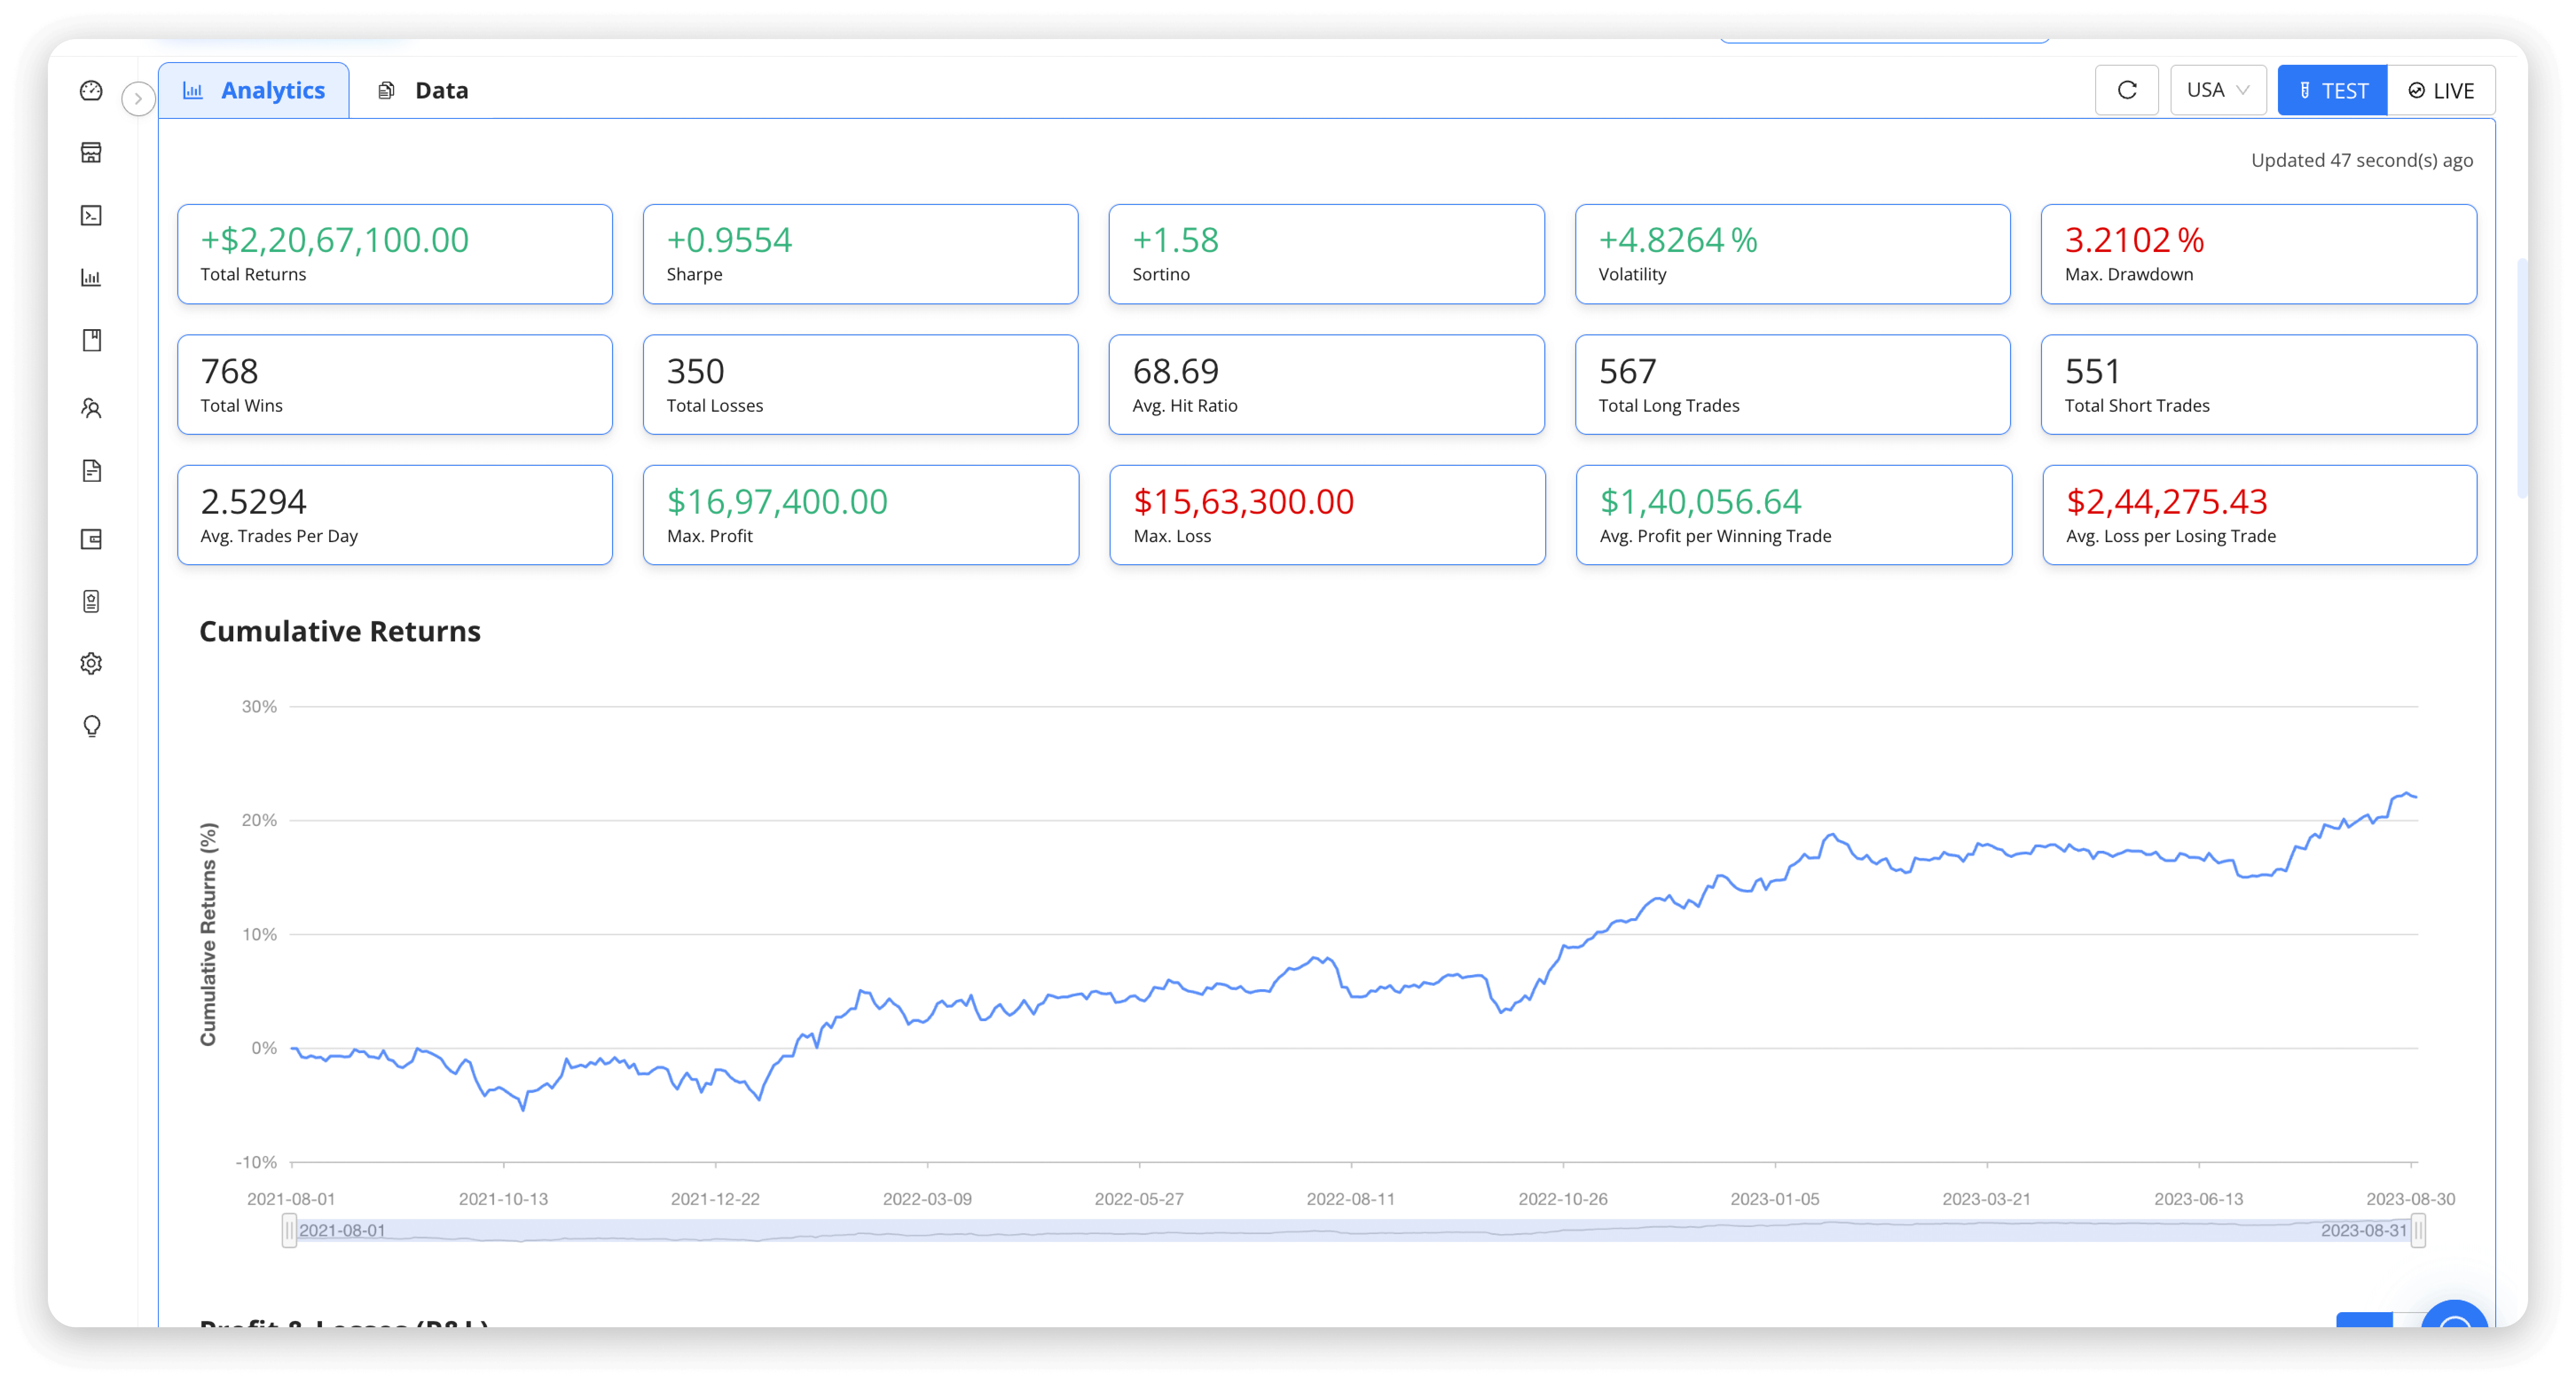Click the Max. Profit $16,97,400.00 card
This screenshot has width=2576, height=1384.
coord(860,515)
